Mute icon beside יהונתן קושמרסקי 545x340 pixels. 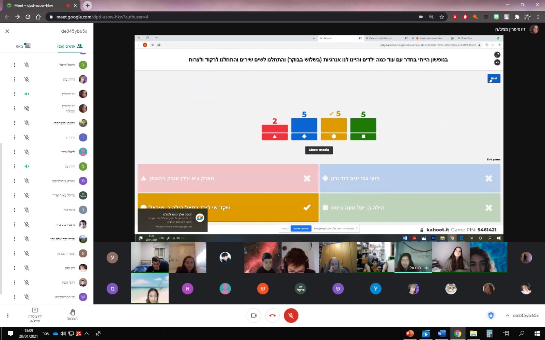pos(27,123)
